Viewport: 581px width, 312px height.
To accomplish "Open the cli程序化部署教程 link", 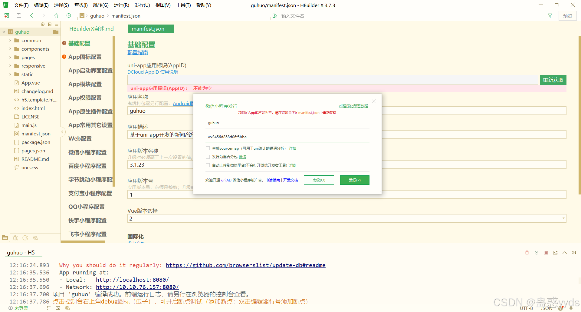I will coord(353,106).
